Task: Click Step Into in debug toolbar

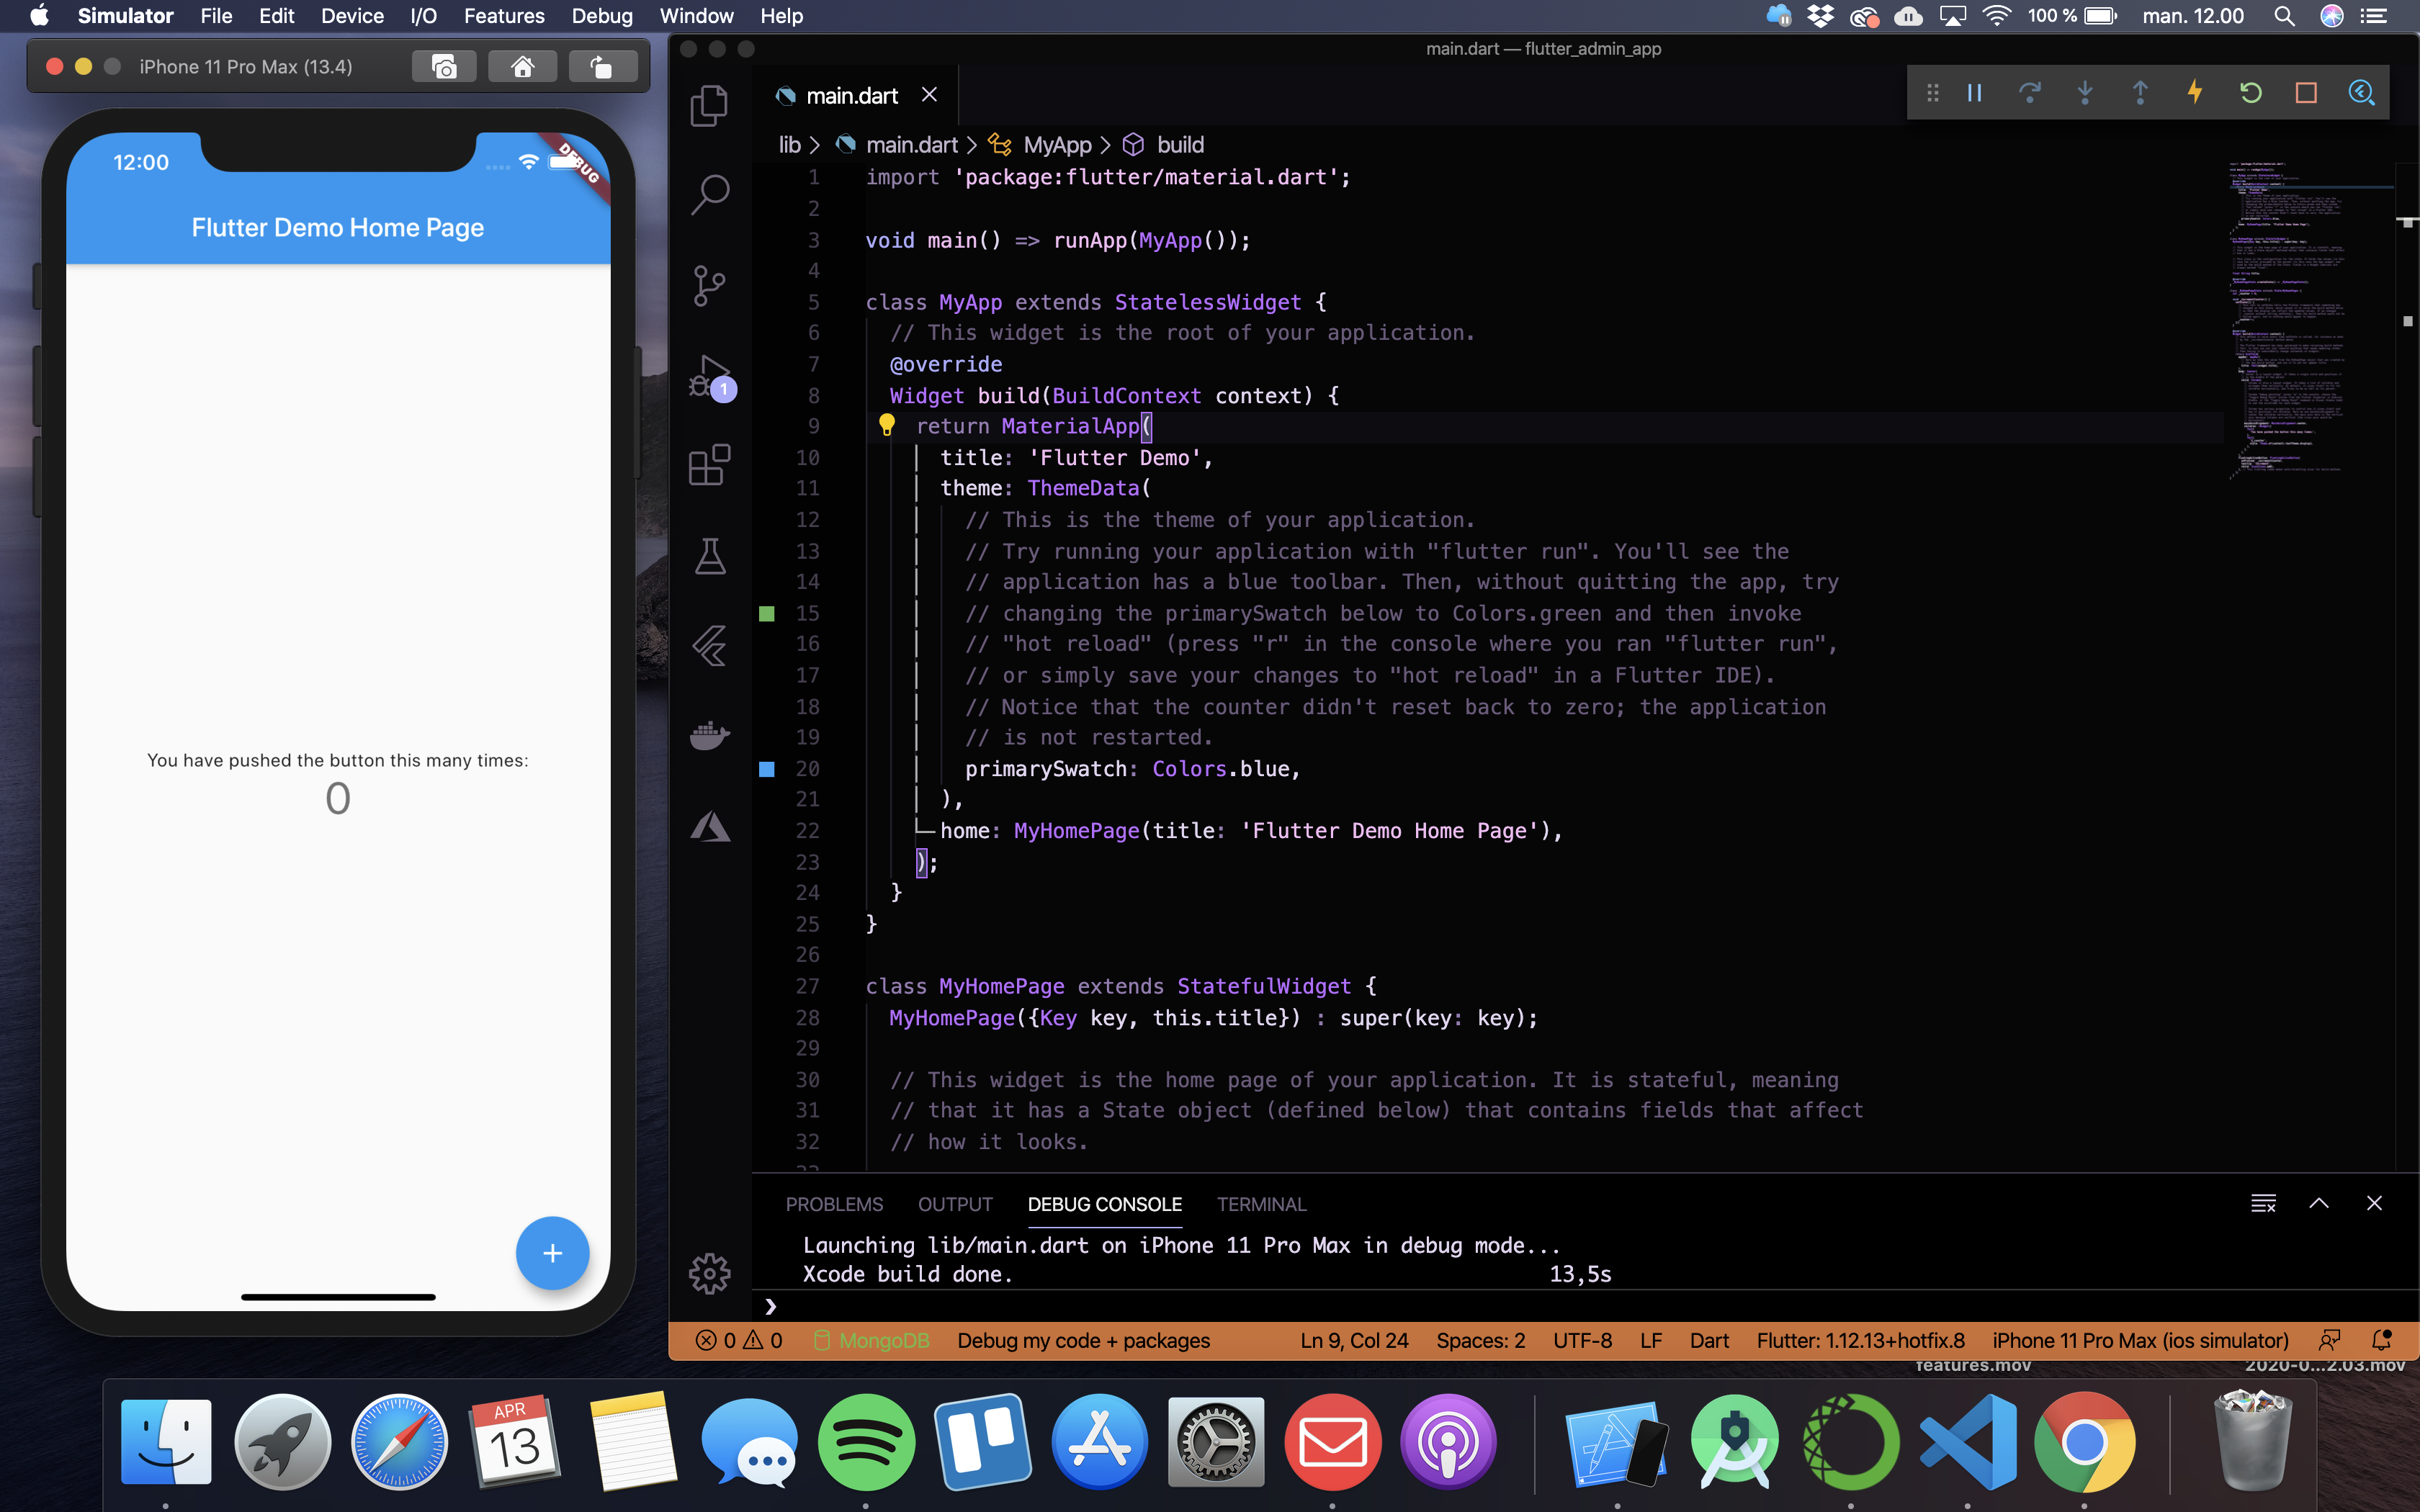Action: pyautogui.click(x=2085, y=93)
